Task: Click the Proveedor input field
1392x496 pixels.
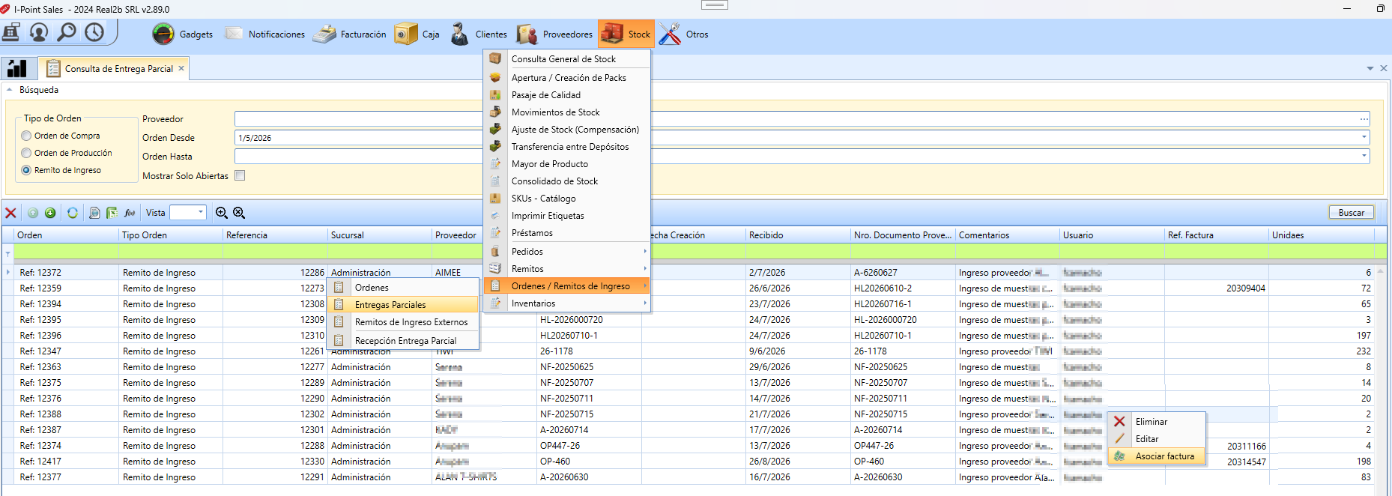Action: coord(802,119)
